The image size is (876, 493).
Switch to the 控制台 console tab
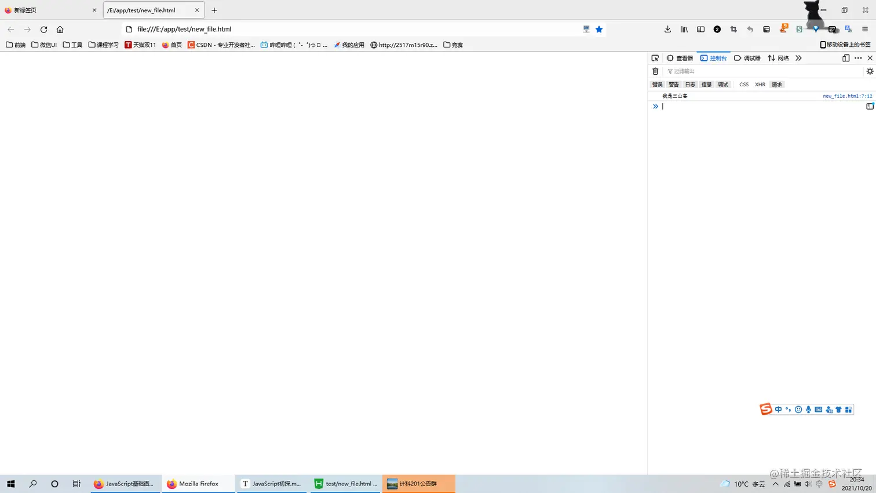tap(713, 58)
